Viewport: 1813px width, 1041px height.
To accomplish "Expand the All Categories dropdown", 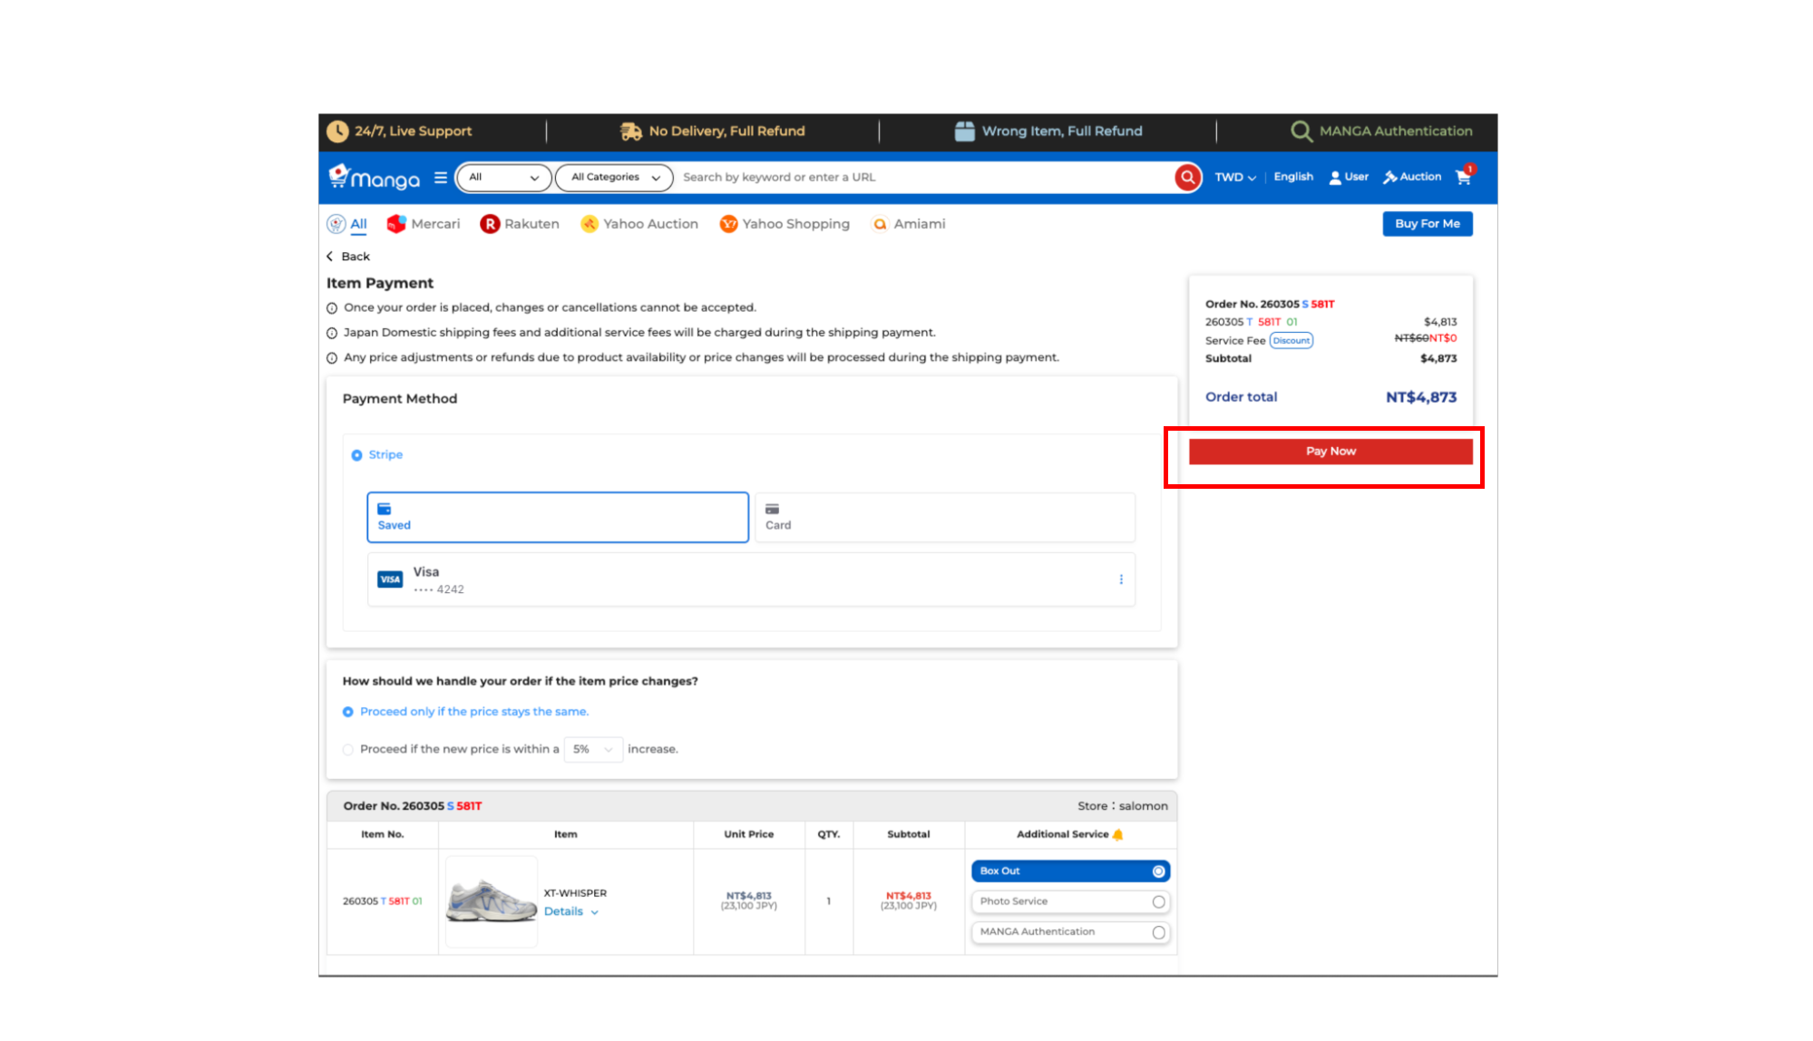I will tap(614, 178).
